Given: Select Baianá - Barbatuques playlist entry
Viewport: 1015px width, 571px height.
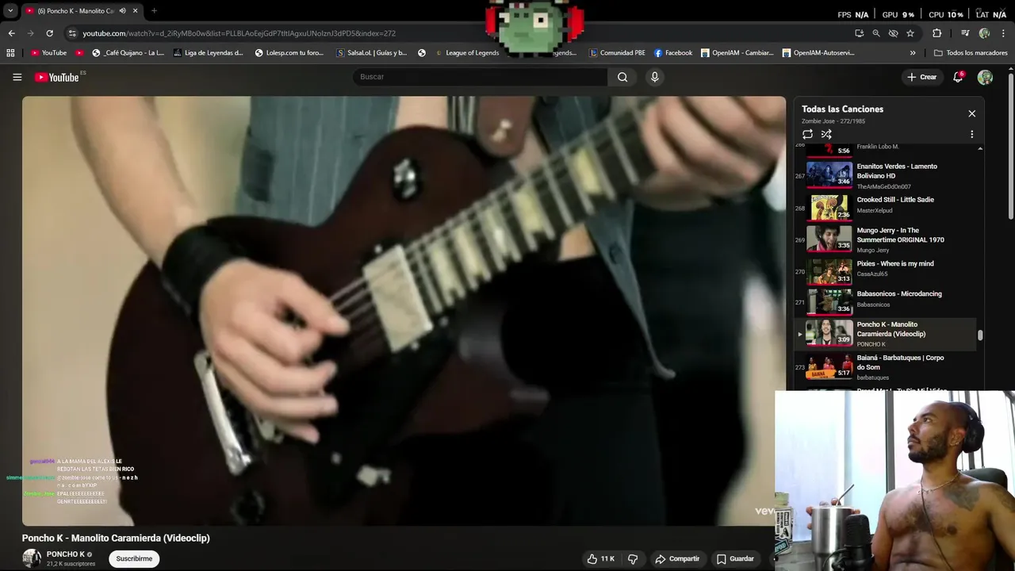Looking at the screenshot, I should point(885,366).
